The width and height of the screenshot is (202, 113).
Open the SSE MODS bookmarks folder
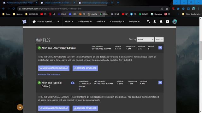32,14
